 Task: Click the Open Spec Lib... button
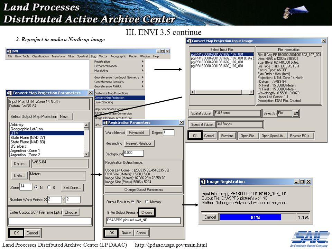tap(273, 136)
